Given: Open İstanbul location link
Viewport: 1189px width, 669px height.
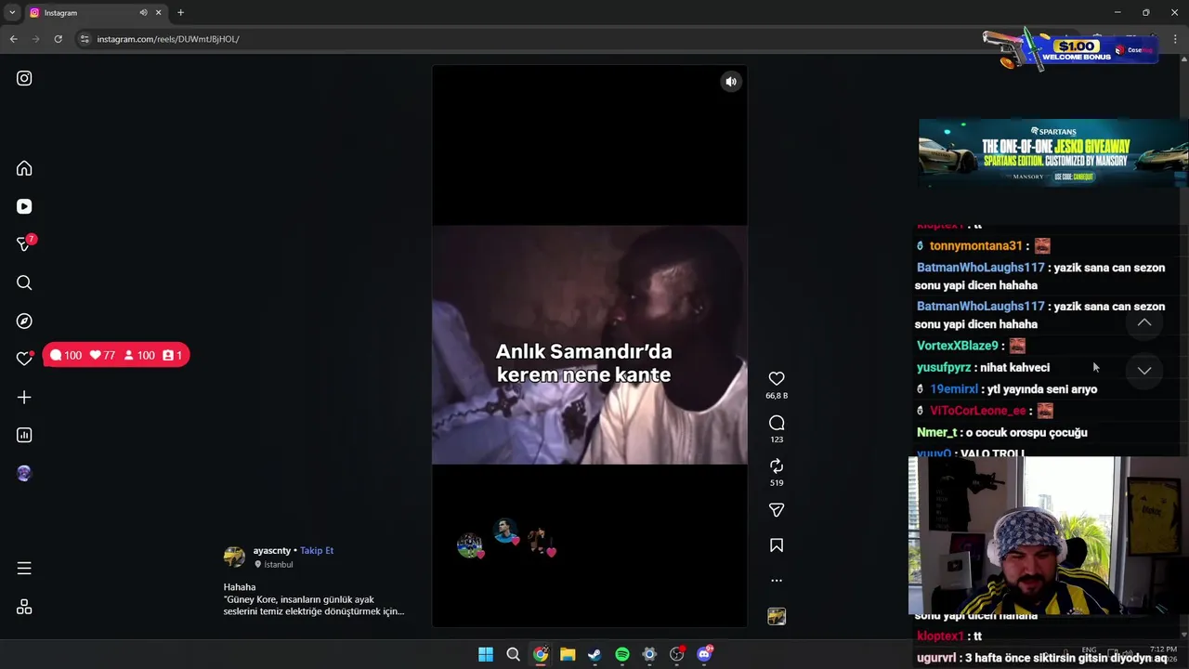Looking at the screenshot, I should point(279,564).
